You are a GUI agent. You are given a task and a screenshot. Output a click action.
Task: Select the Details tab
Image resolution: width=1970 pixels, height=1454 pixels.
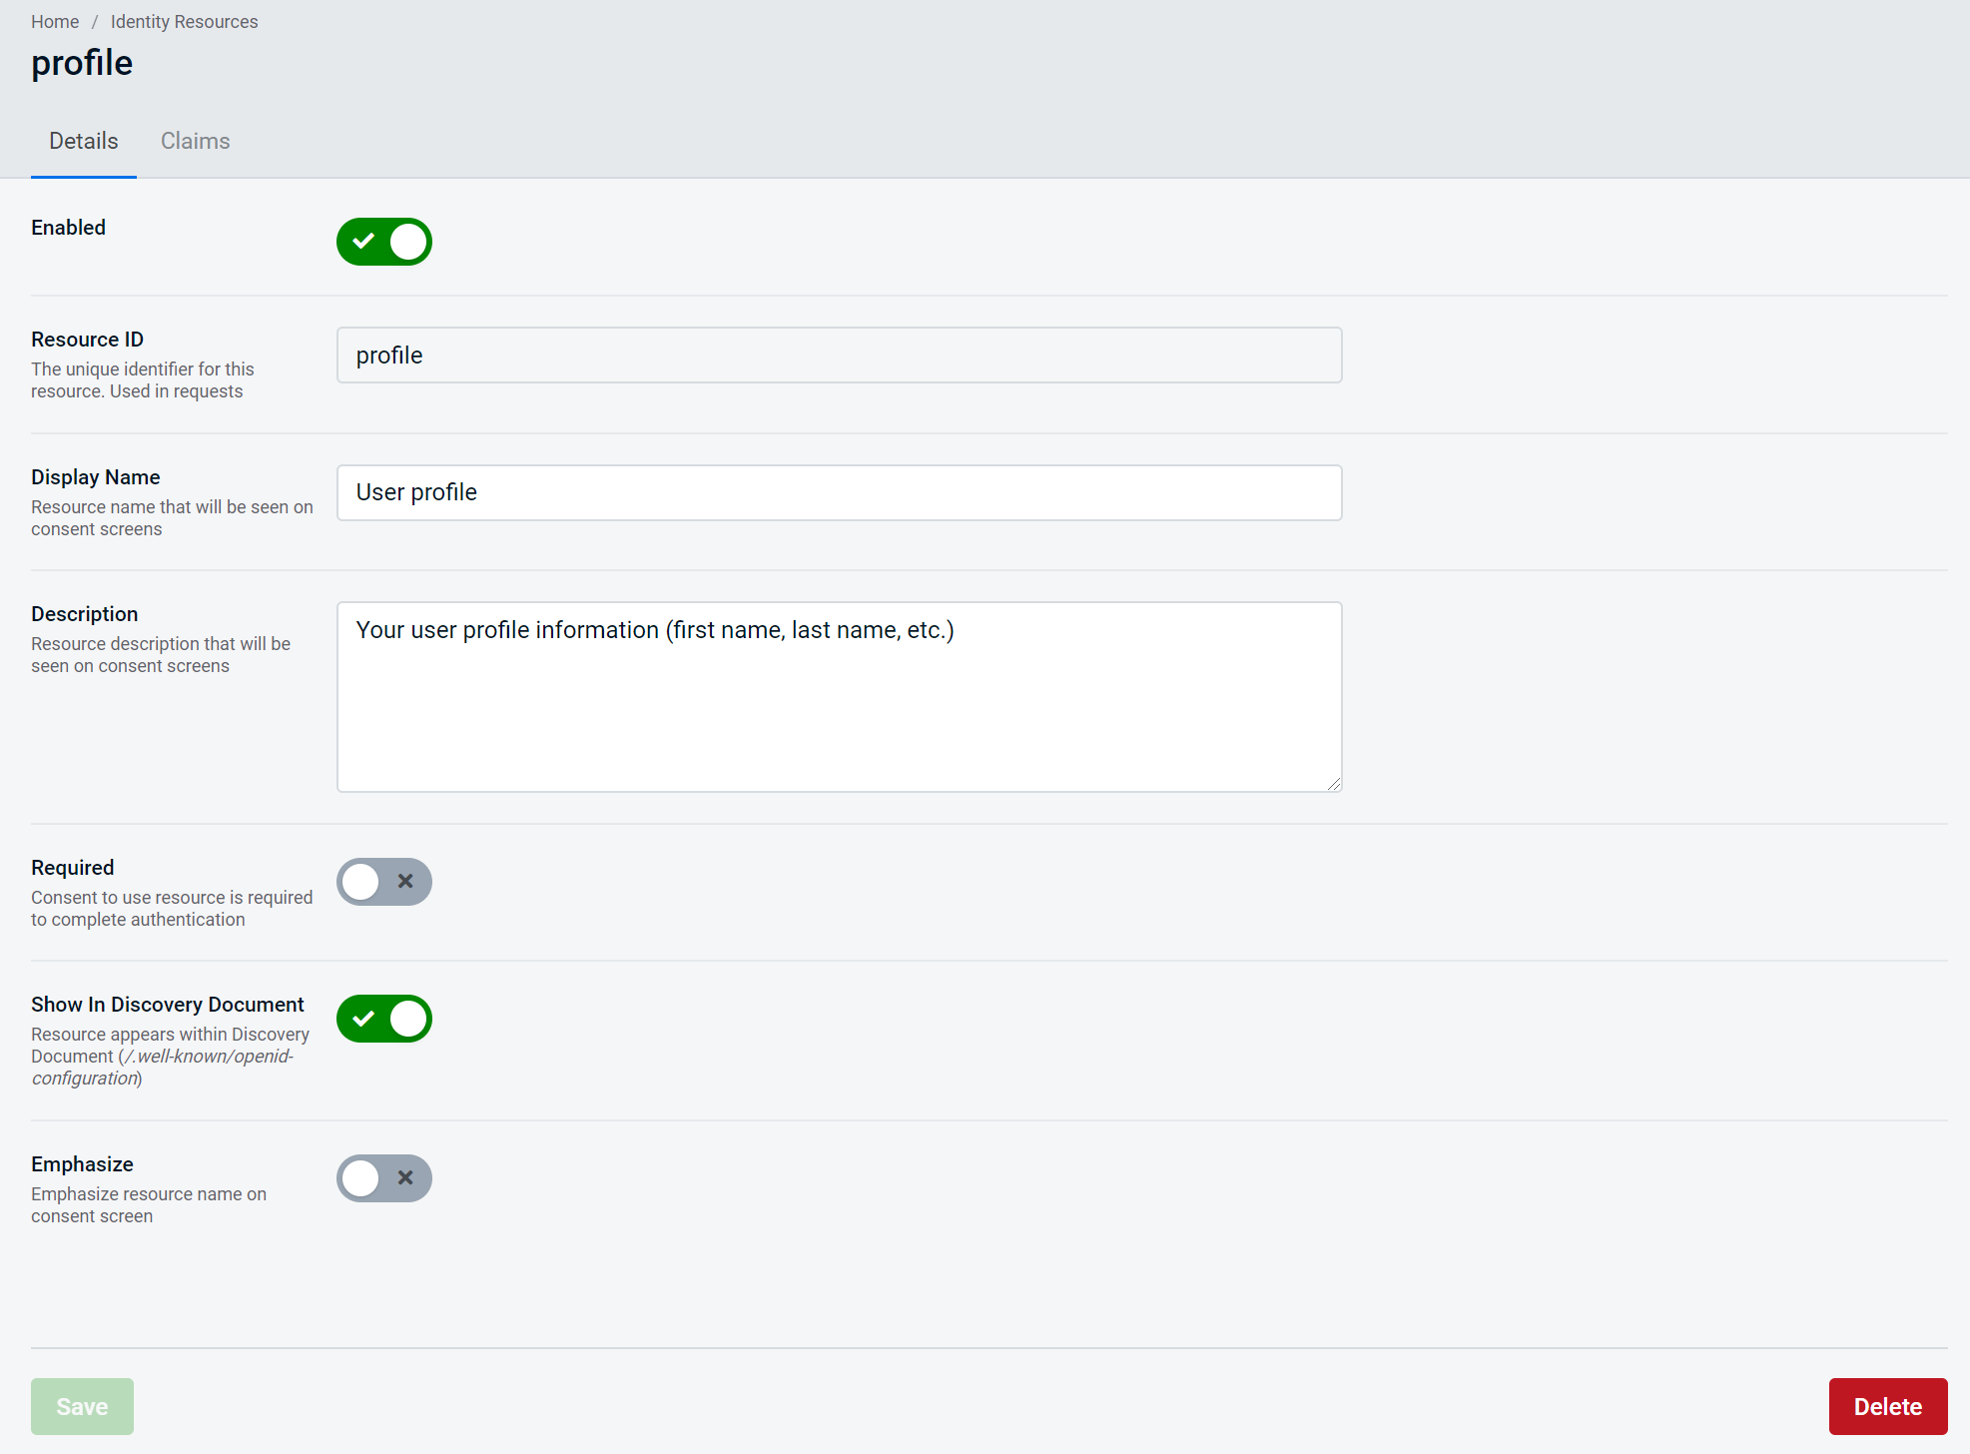click(x=84, y=141)
